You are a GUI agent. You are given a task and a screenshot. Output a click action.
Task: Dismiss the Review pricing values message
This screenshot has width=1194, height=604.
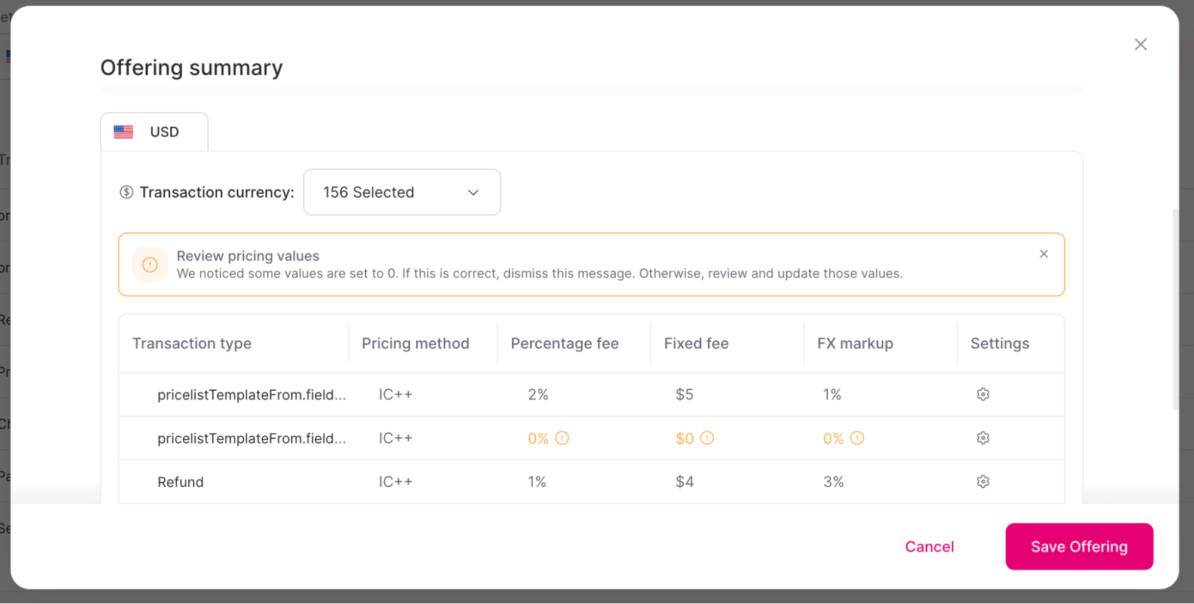1043,253
